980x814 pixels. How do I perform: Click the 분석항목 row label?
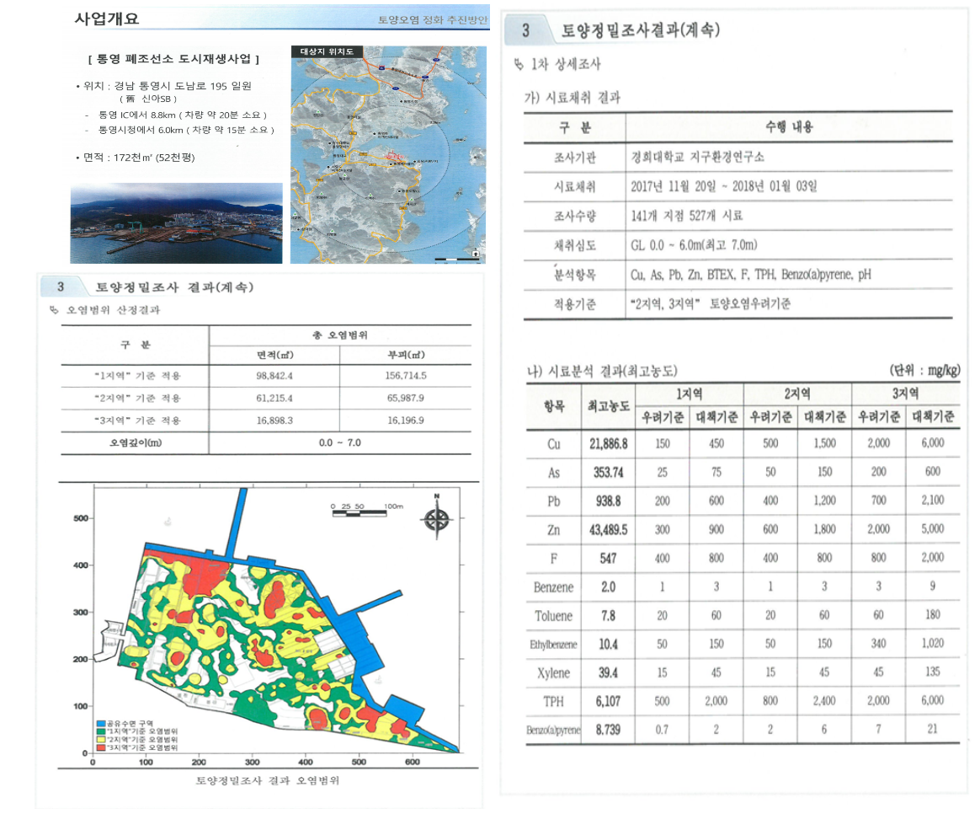tap(575, 275)
